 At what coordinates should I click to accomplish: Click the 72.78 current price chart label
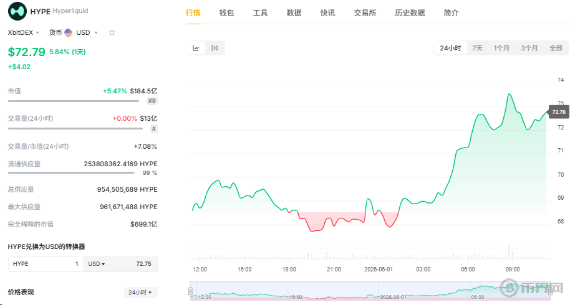pos(558,112)
